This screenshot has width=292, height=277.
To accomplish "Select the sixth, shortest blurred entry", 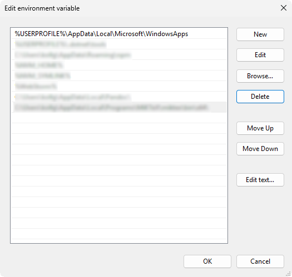I will click(119, 86).
